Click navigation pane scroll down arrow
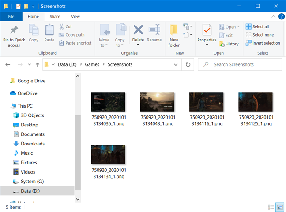Image resolution: width=286 pixels, height=212 pixels. pyautogui.click(x=78, y=199)
